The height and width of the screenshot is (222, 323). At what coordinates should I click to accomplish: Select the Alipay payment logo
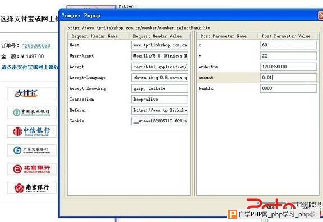(x=31, y=93)
